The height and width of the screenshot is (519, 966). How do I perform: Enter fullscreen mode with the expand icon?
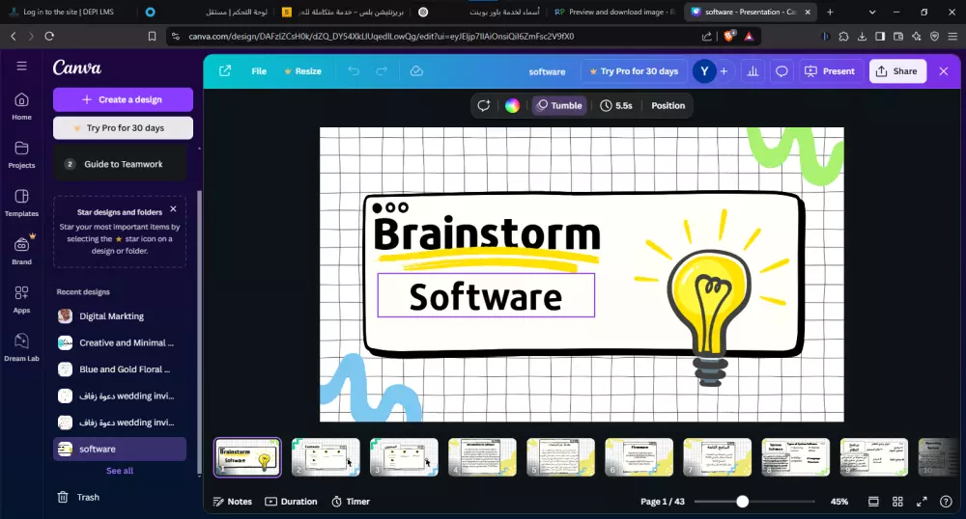[922, 502]
